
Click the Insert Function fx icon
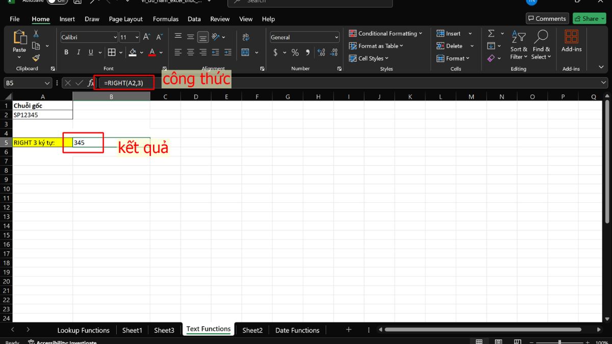click(91, 83)
